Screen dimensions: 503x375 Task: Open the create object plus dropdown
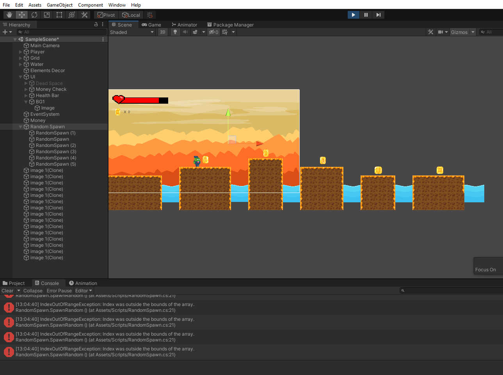(7, 32)
